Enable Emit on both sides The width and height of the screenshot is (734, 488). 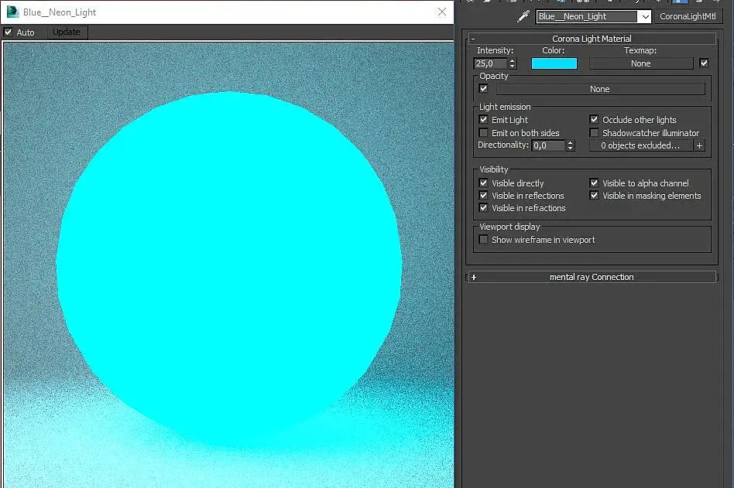click(484, 133)
